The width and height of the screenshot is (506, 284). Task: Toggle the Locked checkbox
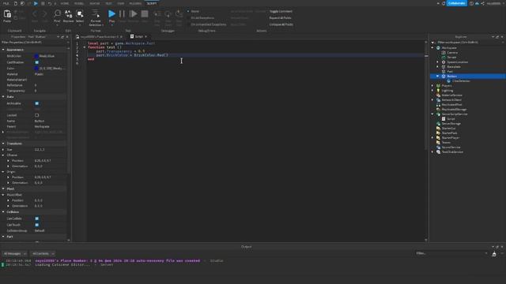[x=37, y=115]
